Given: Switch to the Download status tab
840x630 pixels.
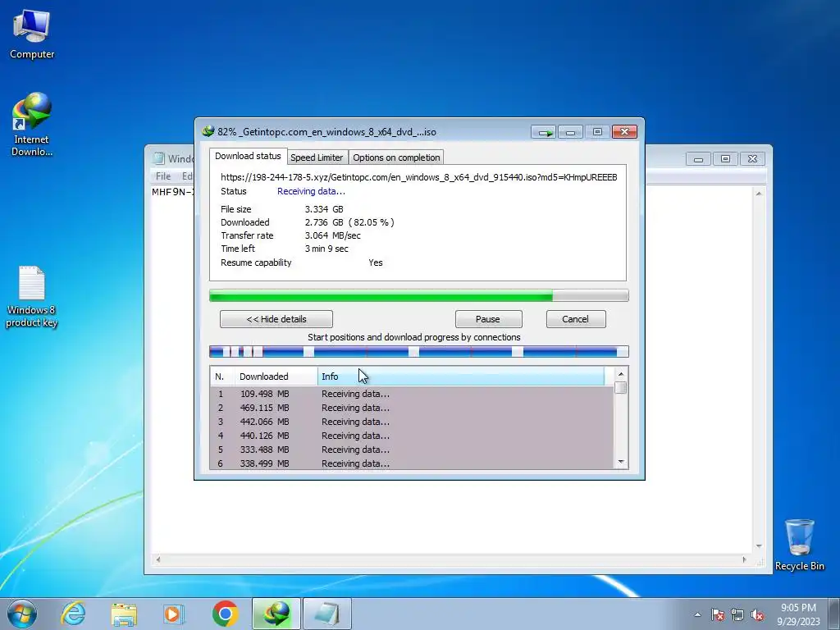Looking at the screenshot, I should click(x=248, y=156).
